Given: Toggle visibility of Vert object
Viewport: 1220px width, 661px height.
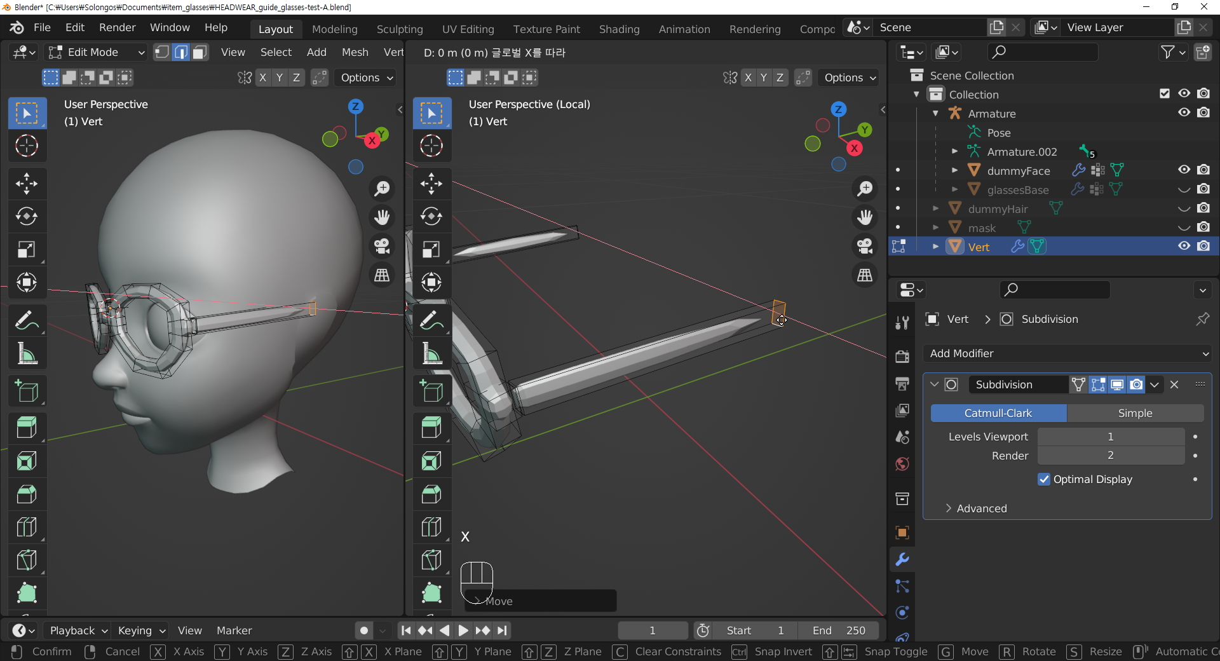Looking at the screenshot, I should 1184,246.
